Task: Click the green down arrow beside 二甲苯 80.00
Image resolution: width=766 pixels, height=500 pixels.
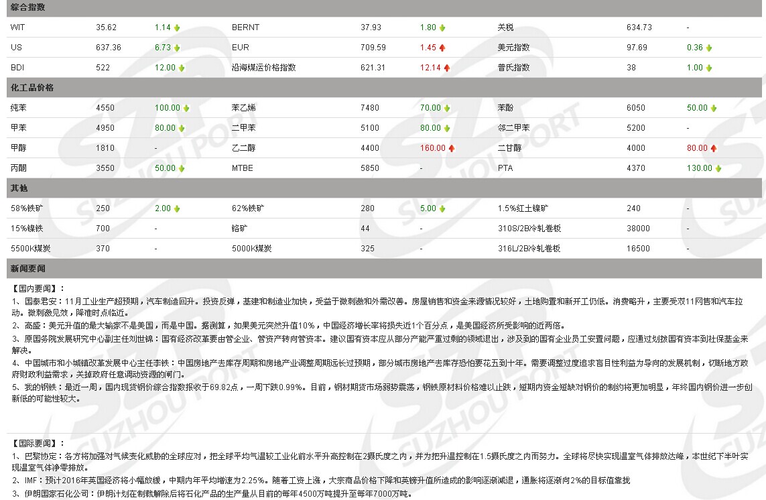Action: click(447, 128)
